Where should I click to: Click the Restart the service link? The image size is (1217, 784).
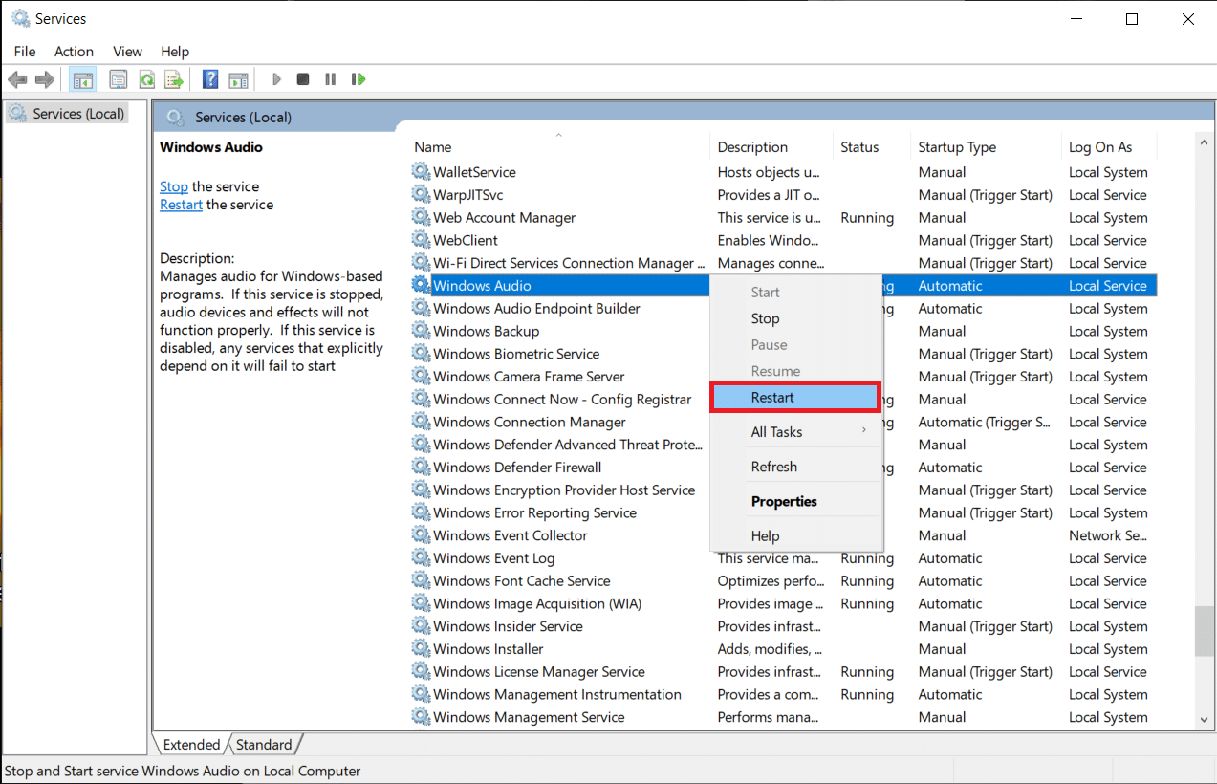[x=181, y=205]
